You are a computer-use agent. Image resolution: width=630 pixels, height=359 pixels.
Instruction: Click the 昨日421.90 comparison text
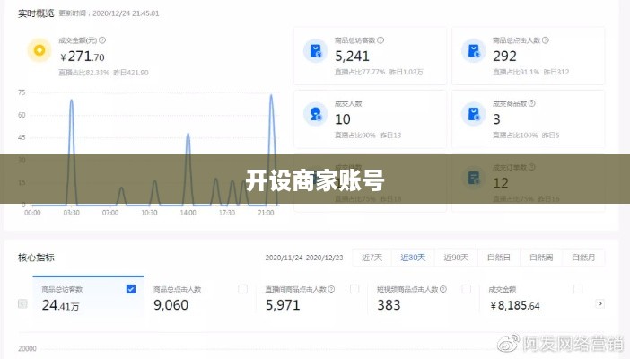tap(131, 73)
